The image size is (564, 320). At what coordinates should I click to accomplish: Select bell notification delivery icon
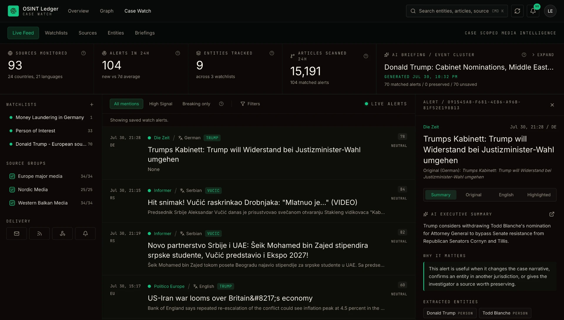coord(85,234)
